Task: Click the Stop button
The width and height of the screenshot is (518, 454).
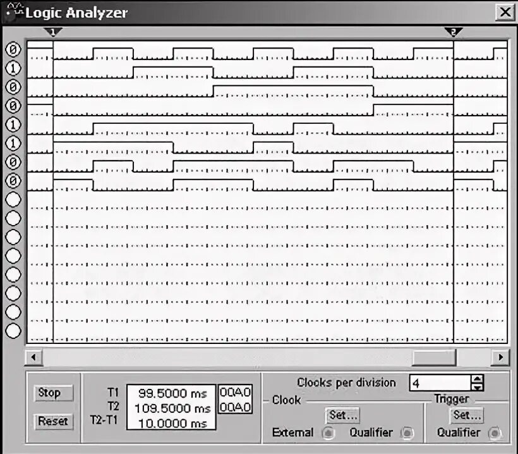Action: 53,393
